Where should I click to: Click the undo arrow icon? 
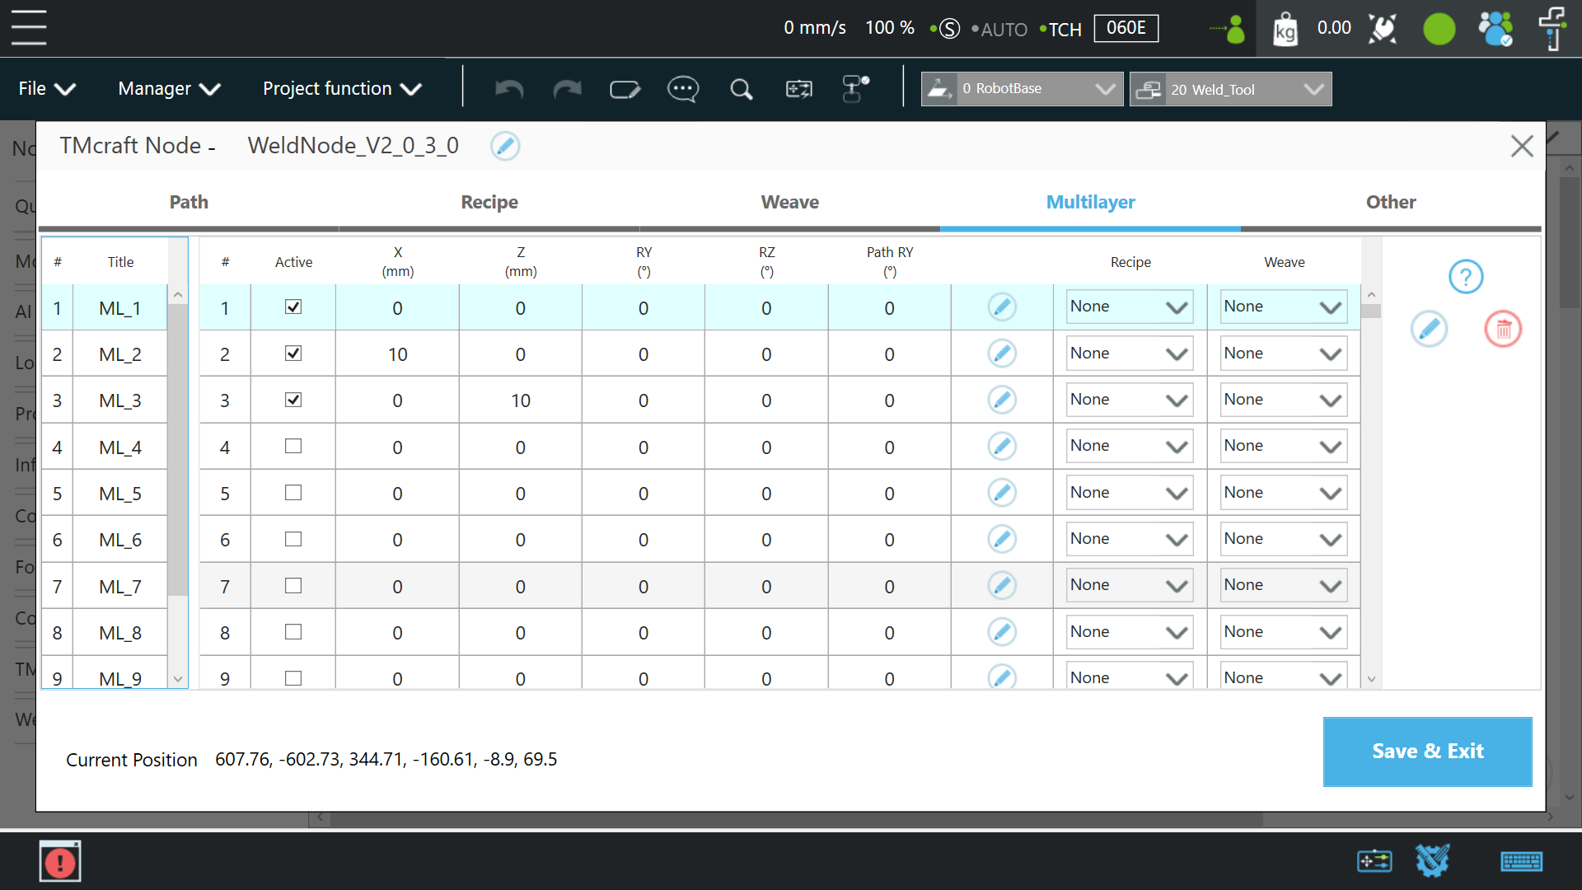(509, 89)
